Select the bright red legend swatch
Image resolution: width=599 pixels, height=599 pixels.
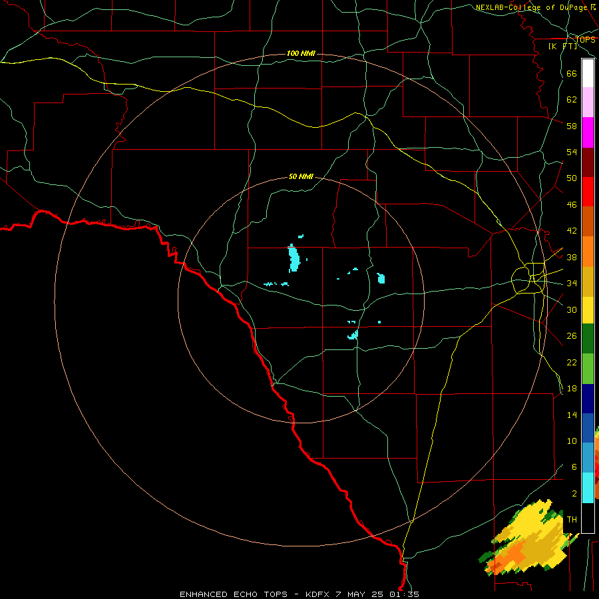click(x=588, y=192)
